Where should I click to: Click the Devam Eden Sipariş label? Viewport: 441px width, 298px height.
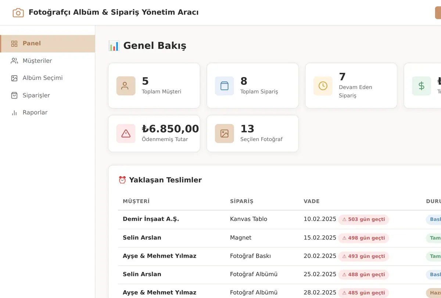355,91
